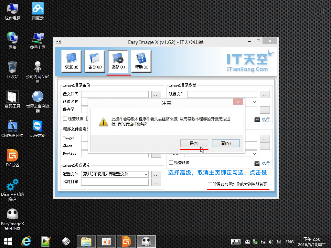Screen dimensions: 331x248
Task: Launch 世界之窗浏览器 desktop icon
Action: (37, 102)
